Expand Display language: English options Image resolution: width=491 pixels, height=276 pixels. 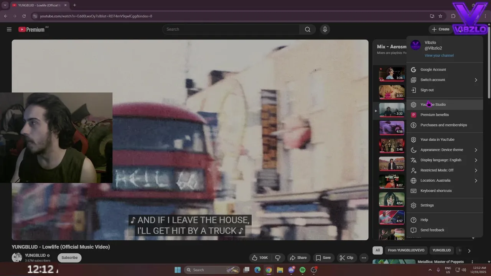point(445,160)
